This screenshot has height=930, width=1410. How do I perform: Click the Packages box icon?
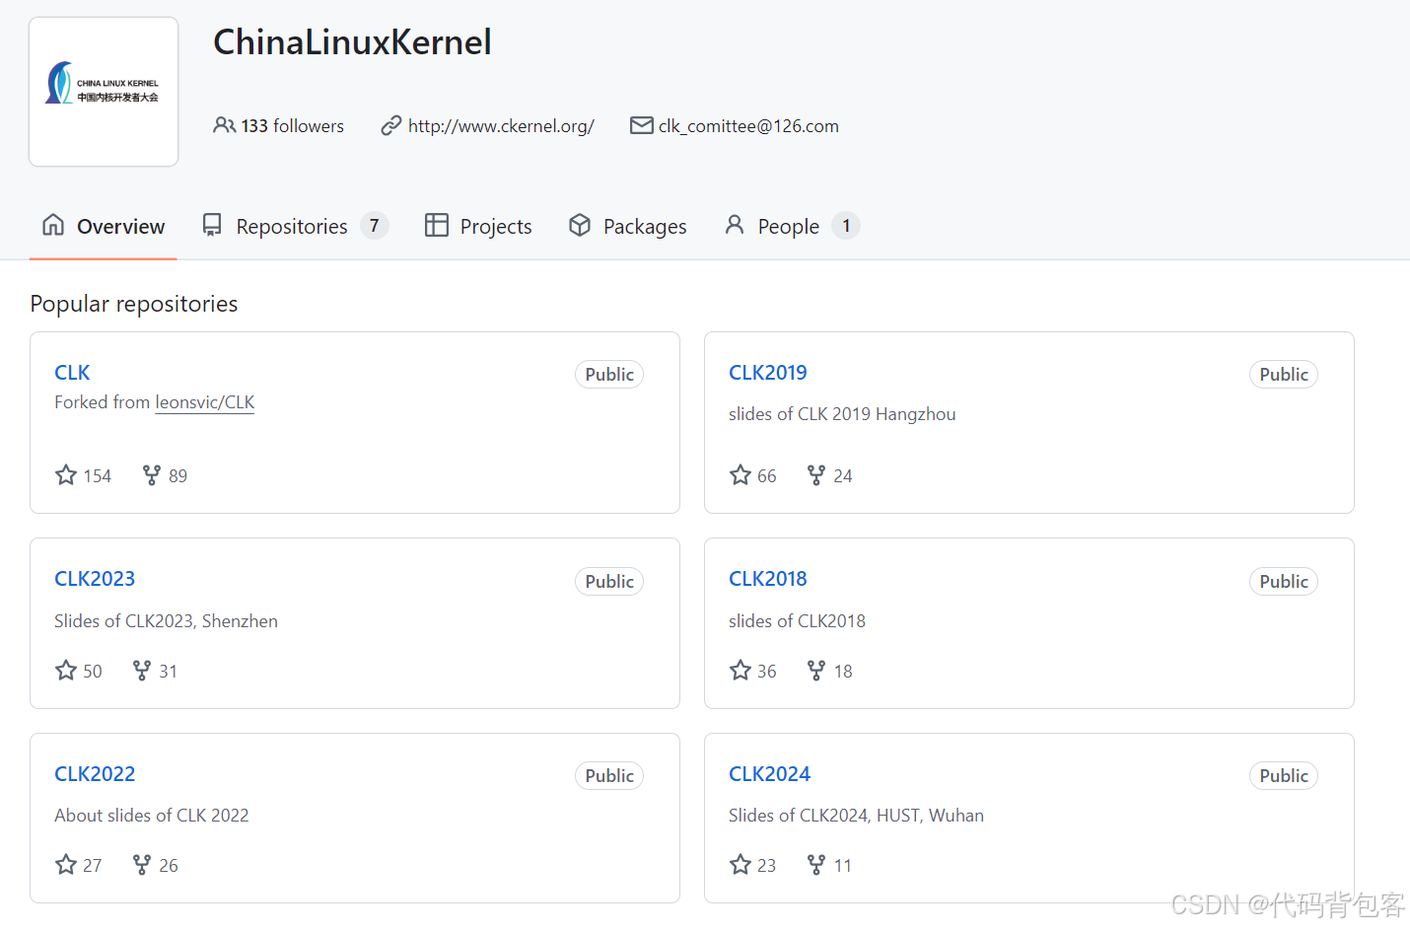(580, 225)
